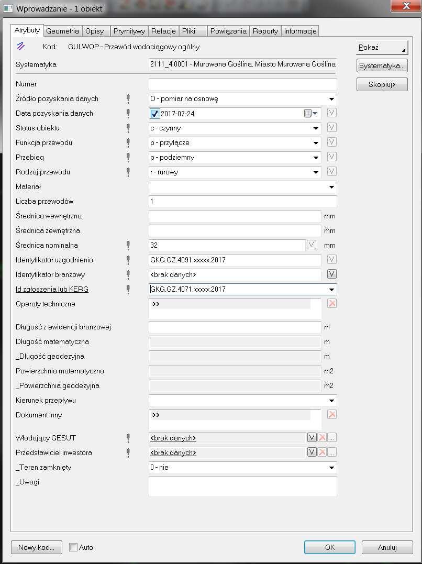Screen dimensions: 422x564
Task: Switch to the Geometria tab
Action: point(62,31)
